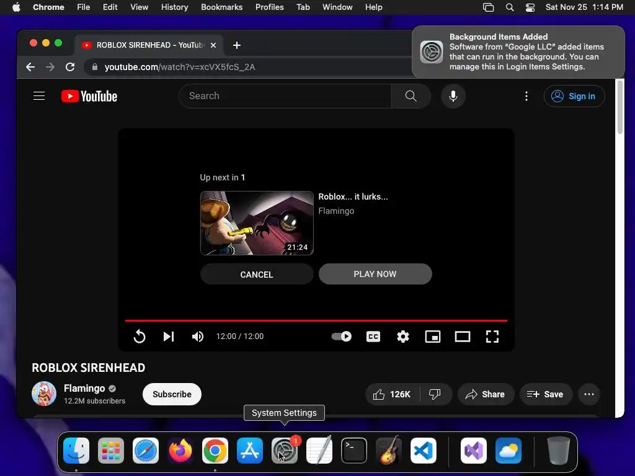635x476 pixels.
Task: Click the Background Items Added notification
Action: pyautogui.click(x=518, y=52)
